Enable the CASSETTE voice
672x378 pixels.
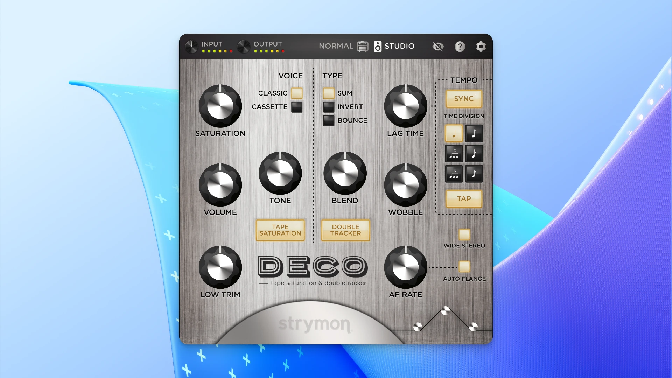[x=296, y=107]
